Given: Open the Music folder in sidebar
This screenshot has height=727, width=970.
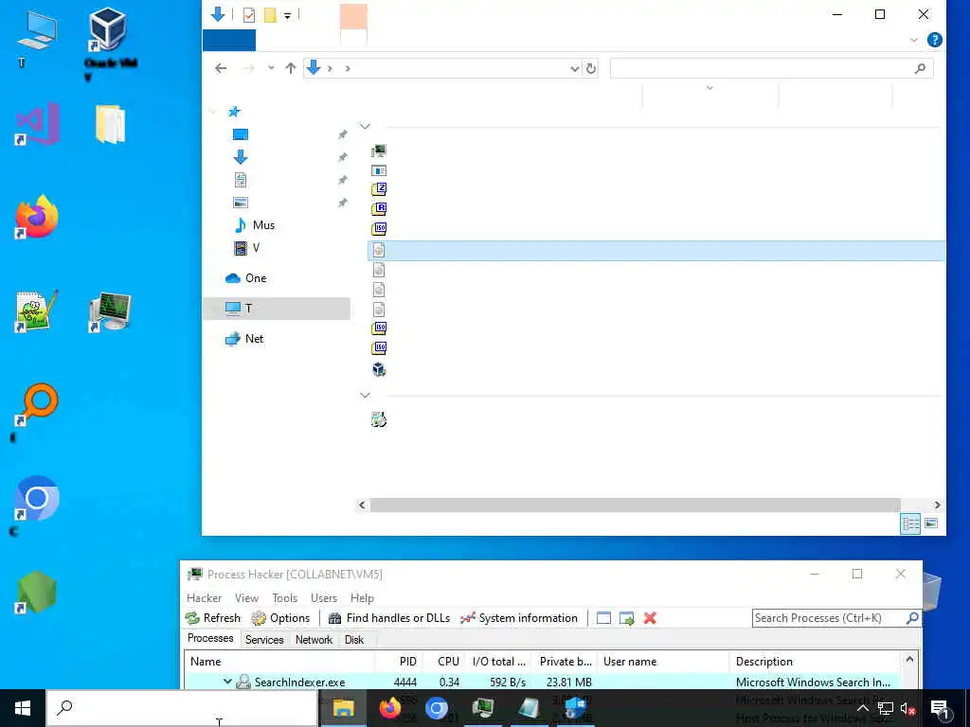Looking at the screenshot, I should pyautogui.click(x=254, y=225).
